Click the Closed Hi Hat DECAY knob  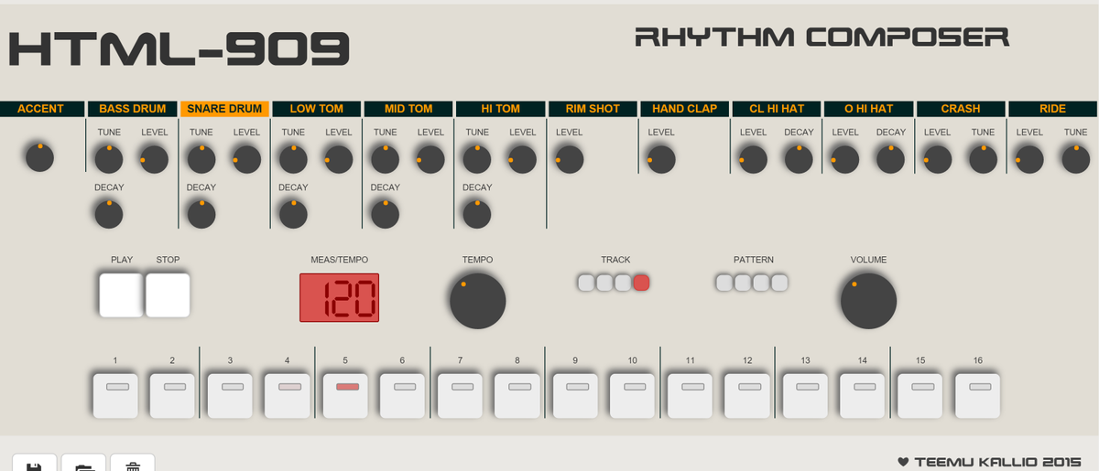(799, 160)
